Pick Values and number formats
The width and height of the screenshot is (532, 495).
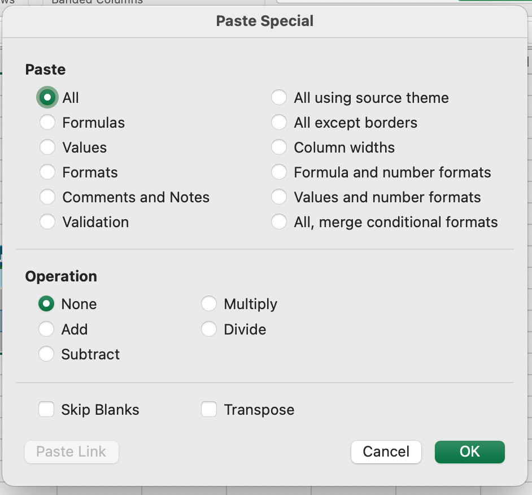(279, 197)
